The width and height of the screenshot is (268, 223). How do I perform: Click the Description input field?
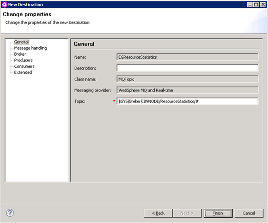[188, 68]
